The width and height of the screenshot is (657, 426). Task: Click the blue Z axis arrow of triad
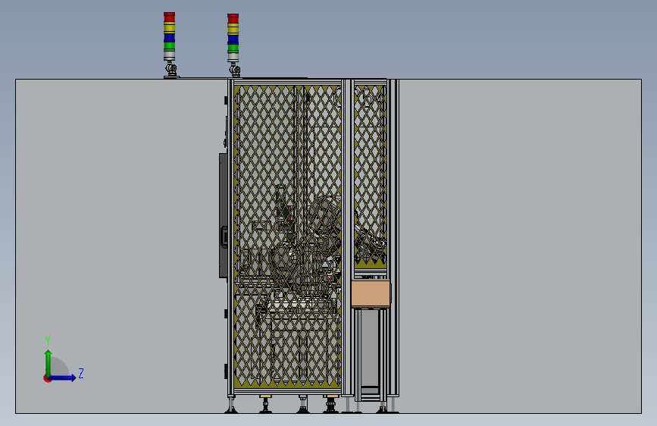point(63,377)
